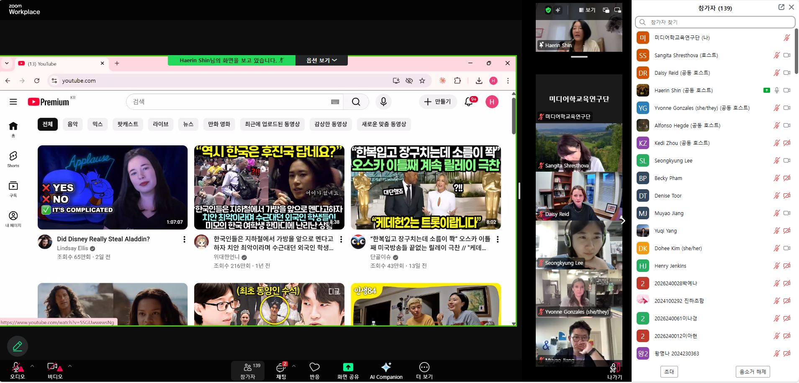Open YouTube notifications bell
Viewport: 799px width, 383px height.
click(469, 101)
